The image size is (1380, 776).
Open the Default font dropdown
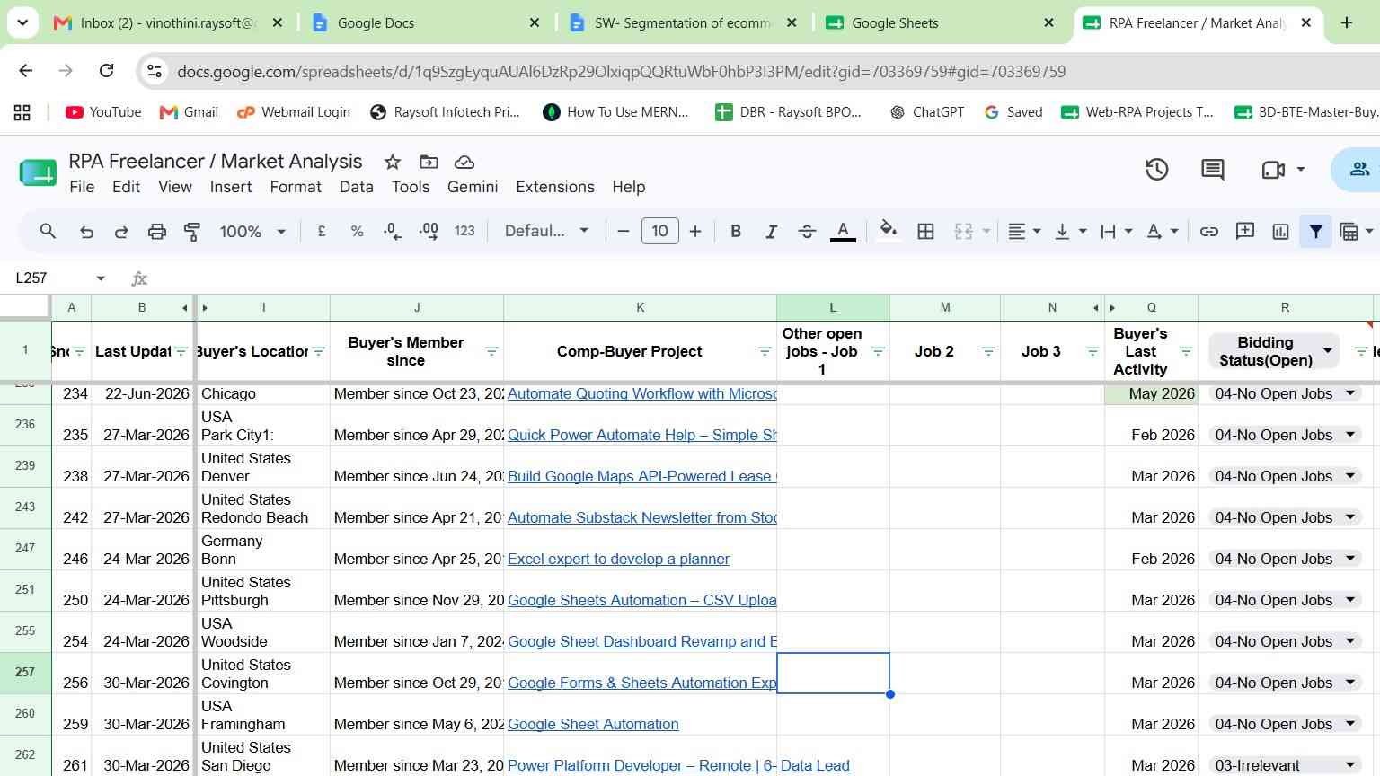coord(546,231)
